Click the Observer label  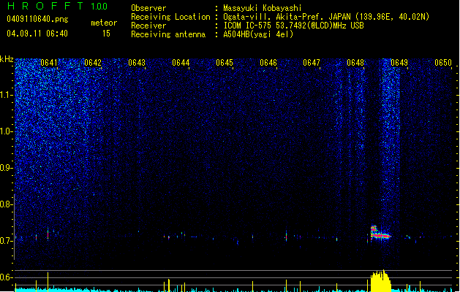click(148, 8)
